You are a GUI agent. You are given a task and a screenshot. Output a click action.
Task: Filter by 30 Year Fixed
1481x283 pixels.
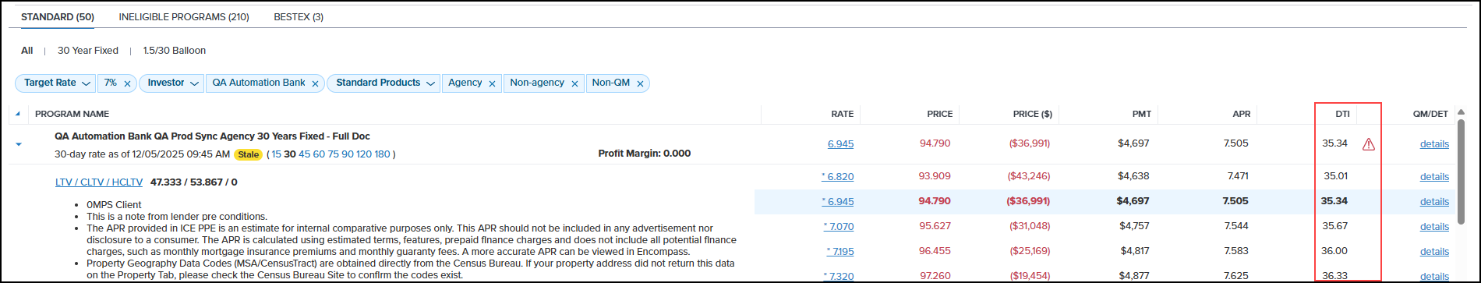pyautogui.click(x=88, y=51)
